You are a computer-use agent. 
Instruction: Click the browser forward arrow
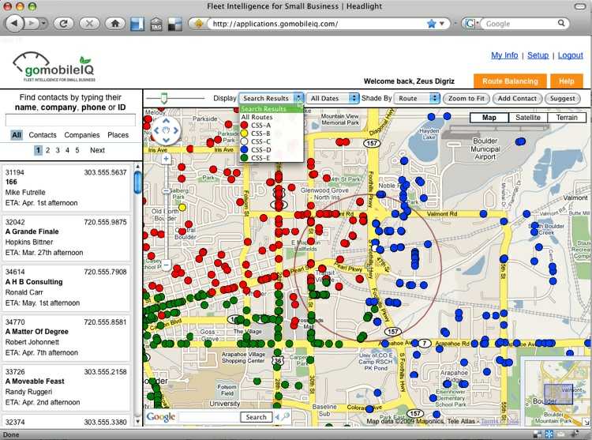point(32,24)
